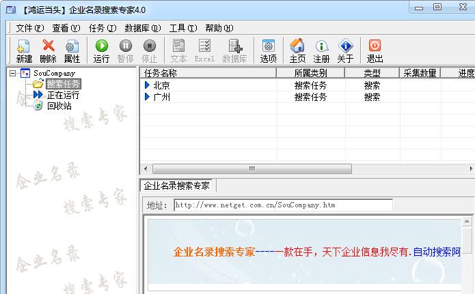475x294 pixels.
Task: Click the folder icon of 搜索任务
Action: pyautogui.click(x=38, y=84)
